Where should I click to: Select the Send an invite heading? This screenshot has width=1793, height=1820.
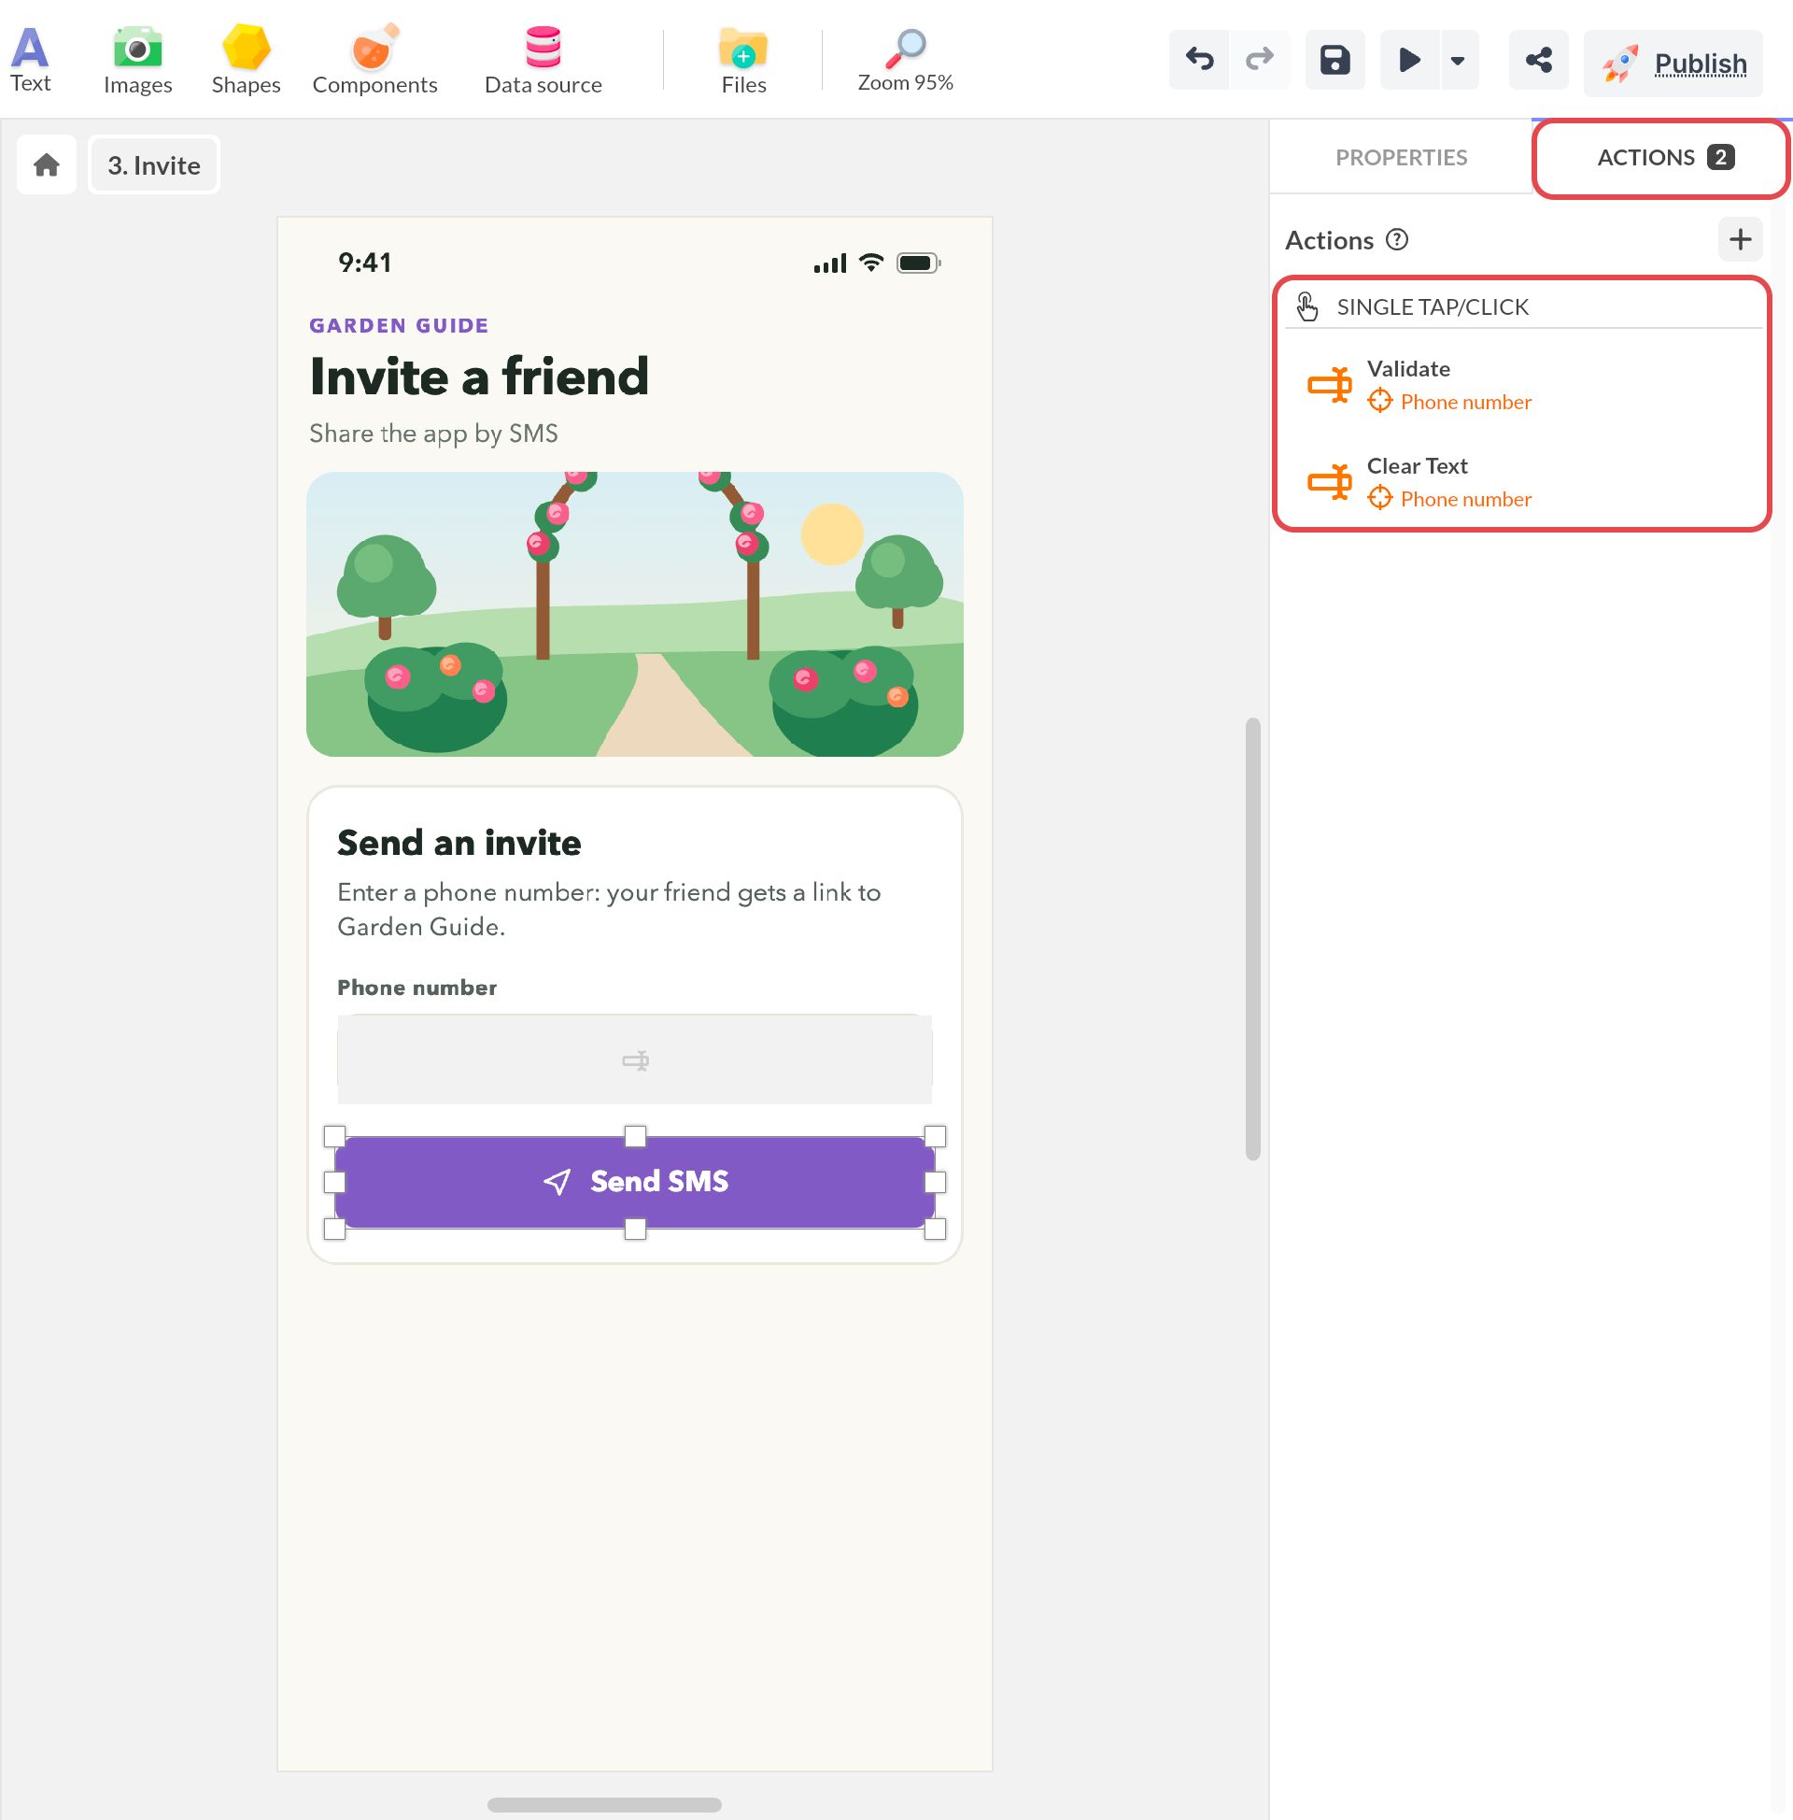(x=459, y=842)
